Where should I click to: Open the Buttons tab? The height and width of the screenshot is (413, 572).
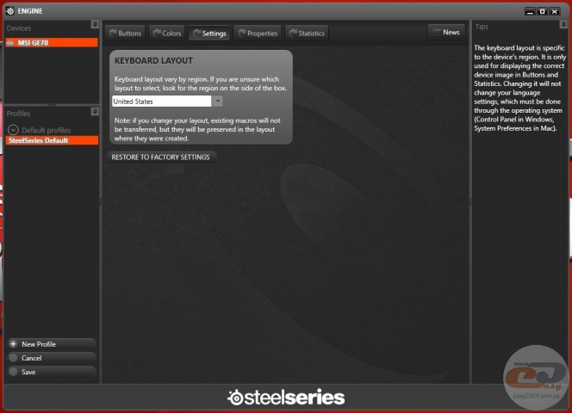[125, 34]
